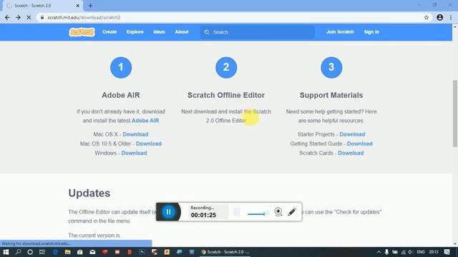Open the Windows Start menu
458x257 pixels.
(6, 252)
